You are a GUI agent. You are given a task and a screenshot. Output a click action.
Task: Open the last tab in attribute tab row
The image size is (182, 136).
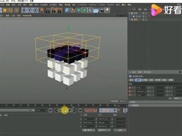point(171,80)
